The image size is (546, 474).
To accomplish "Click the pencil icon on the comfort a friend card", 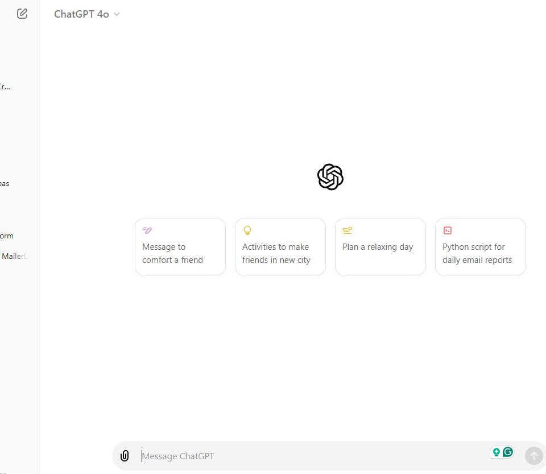I will pyautogui.click(x=147, y=230).
